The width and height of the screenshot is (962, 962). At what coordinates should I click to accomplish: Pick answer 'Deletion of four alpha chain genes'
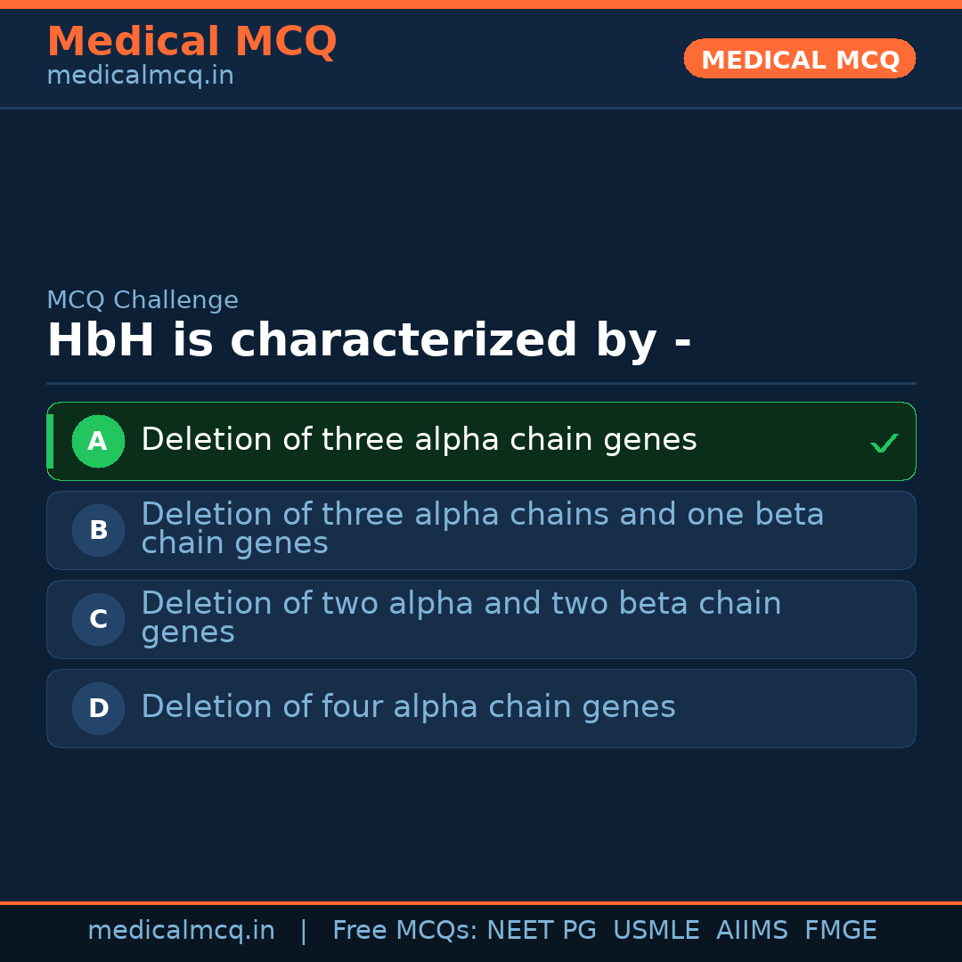[408, 707]
